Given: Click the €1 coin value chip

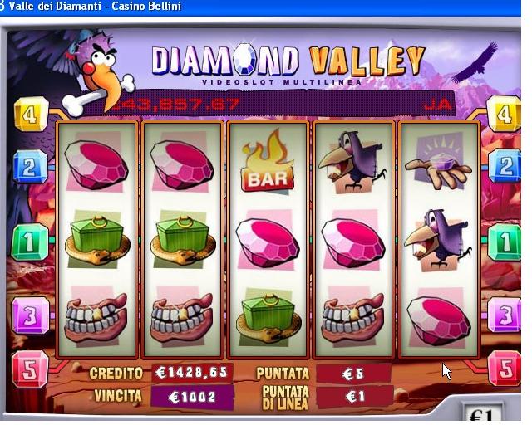Looking at the screenshot, I should pos(482,413).
